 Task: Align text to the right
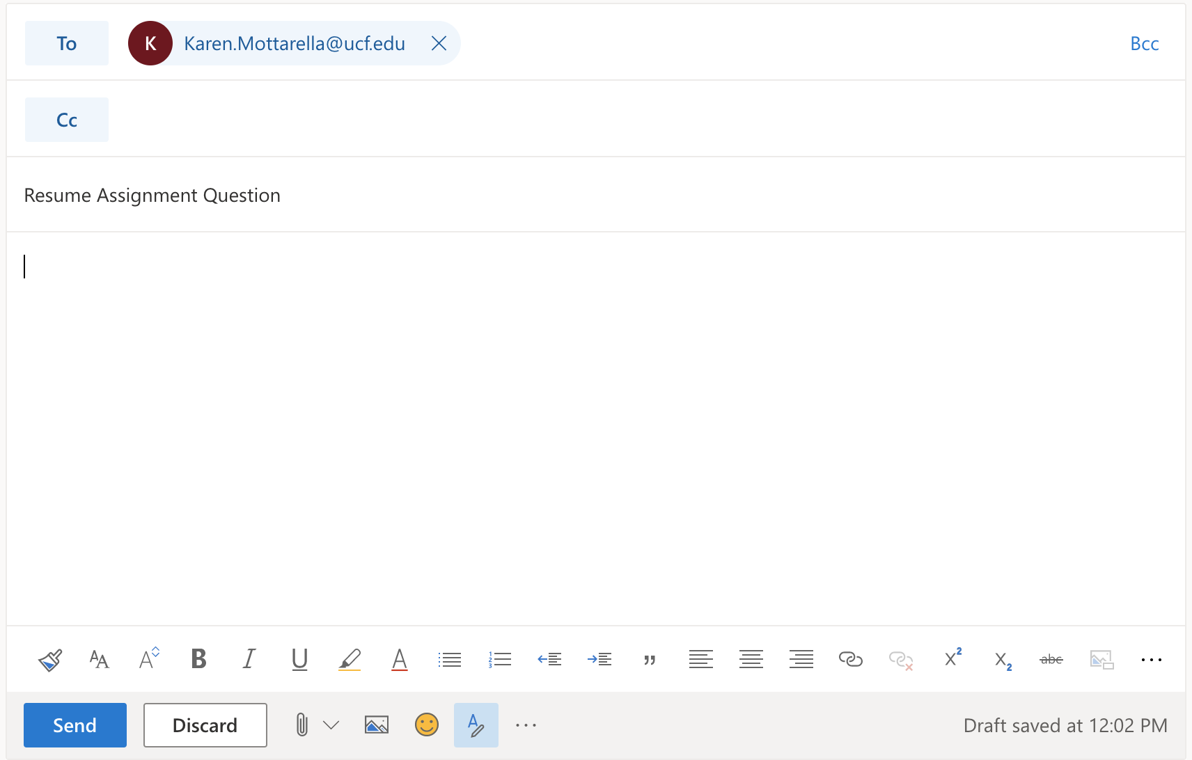tap(801, 659)
